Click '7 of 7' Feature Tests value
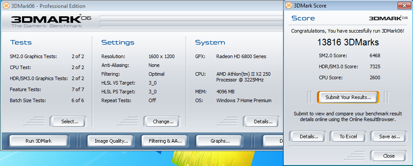 click(x=78, y=89)
